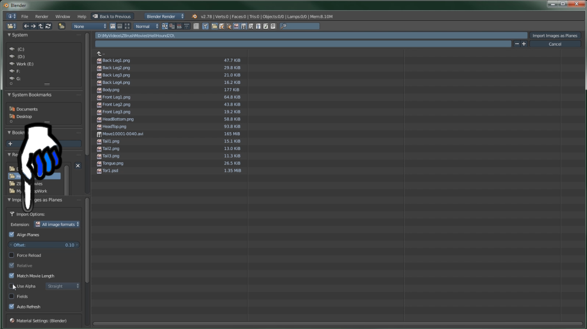The width and height of the screenshot is (587, 329).
Task: Click the plus filename increment button
Action: [524, 44]
